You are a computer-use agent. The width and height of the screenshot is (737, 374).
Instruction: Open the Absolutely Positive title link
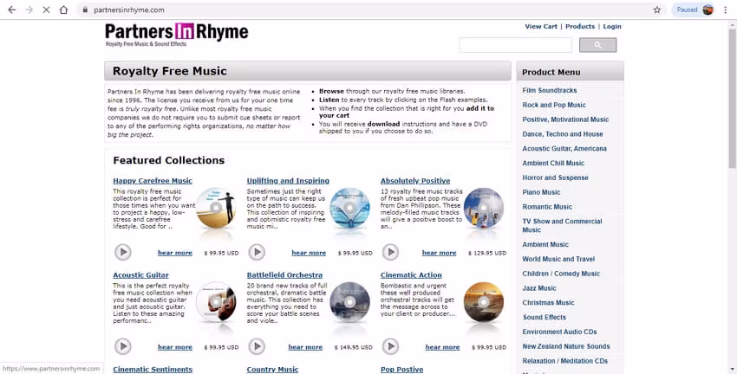pos(415,181)
